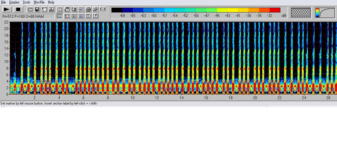
Task: Click the red swatch in dB color scale
Action: pyautogui.click(x=275, y=10)
